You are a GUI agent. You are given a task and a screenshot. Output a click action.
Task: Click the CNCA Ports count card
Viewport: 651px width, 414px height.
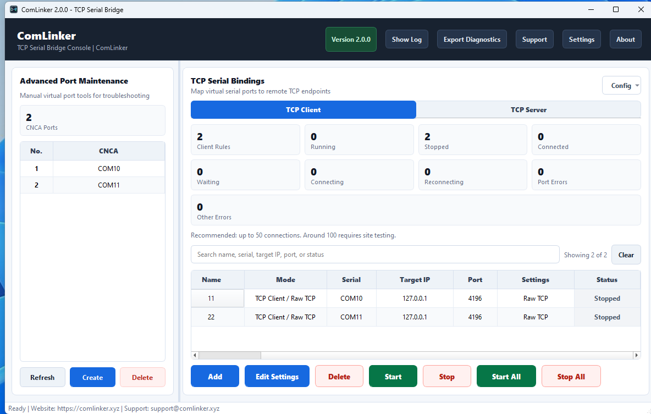92,120
